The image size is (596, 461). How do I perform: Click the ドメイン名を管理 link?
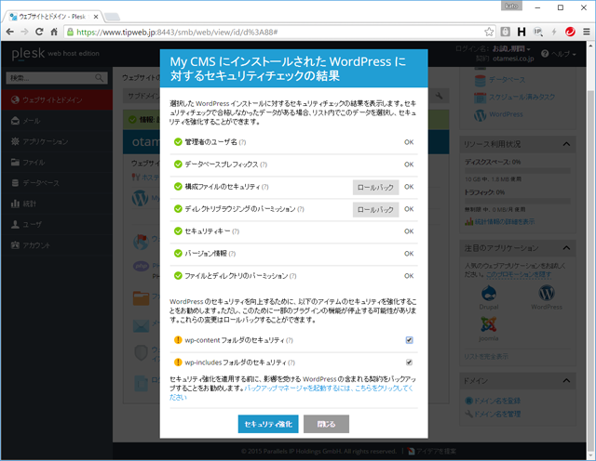497,414
